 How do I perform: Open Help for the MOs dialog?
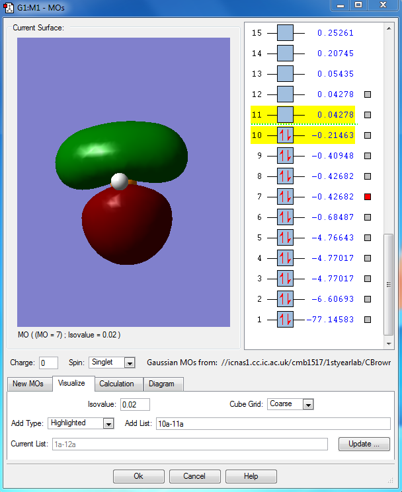pyautogui.click(x=251, y=476)
